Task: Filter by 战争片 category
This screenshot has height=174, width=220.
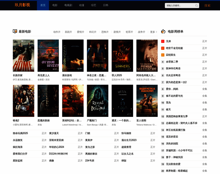Action: click(142, 32)
